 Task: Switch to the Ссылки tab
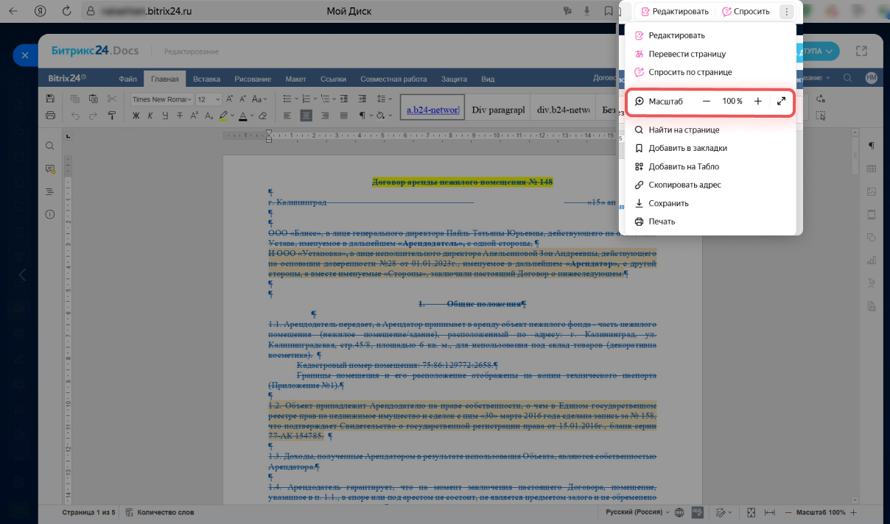tap(334, 79)
